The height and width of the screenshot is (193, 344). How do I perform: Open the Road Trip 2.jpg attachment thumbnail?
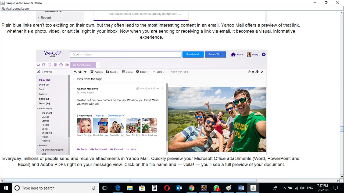coord(149,125)
